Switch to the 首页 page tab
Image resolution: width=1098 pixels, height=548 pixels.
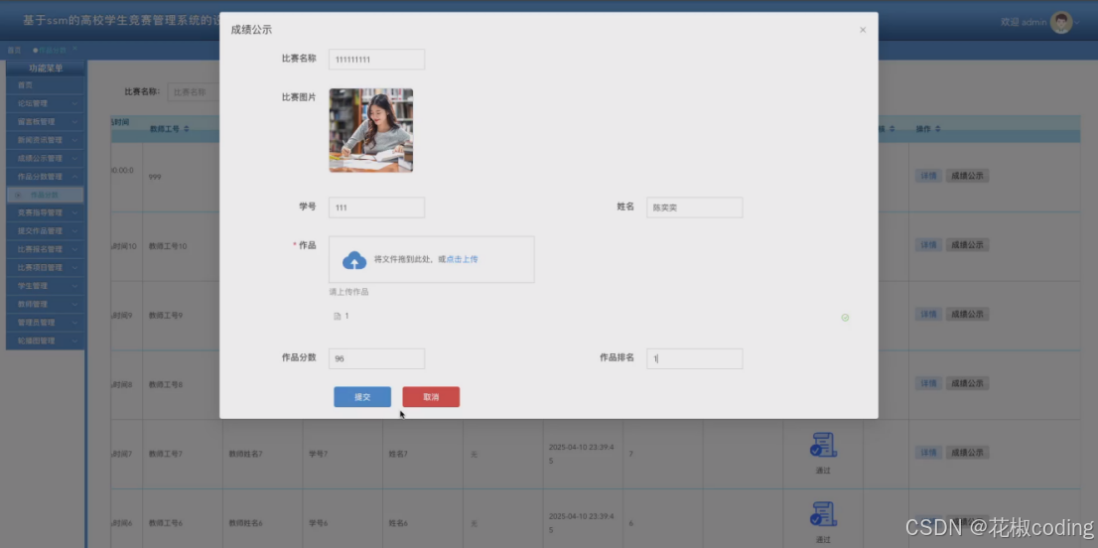click(14, 50)
